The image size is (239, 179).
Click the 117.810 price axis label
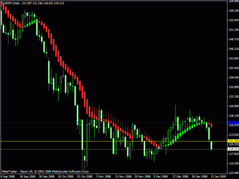point(234,154)
